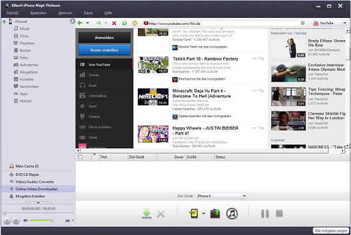Open the Extras menu

89,13
